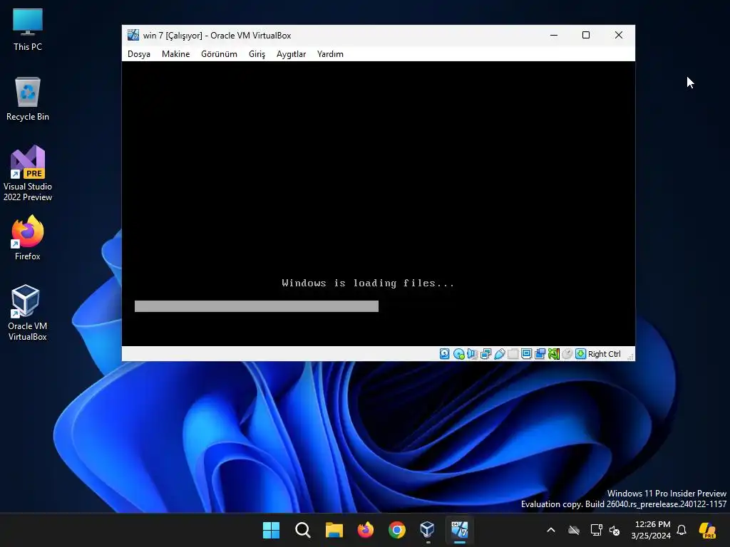The image size is (730, 547).
Task: Click the Windows is loading files progress bar
Action: pyautogui.click(x=257, y=306)
